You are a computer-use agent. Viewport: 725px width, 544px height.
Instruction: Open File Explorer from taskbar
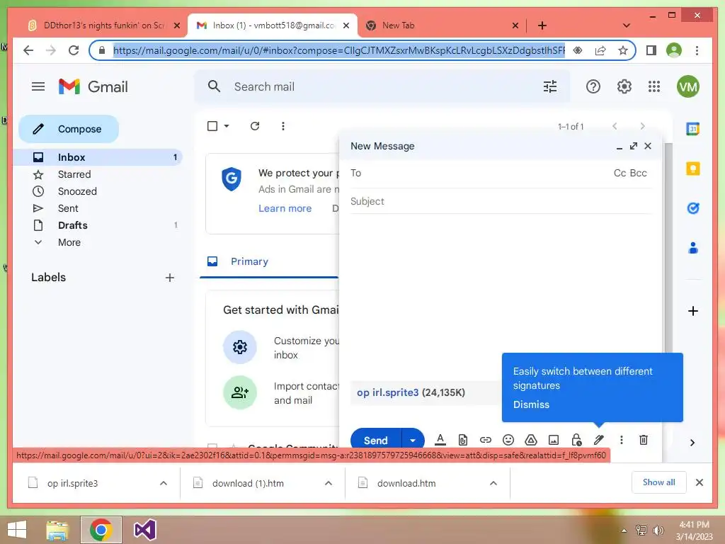(58, 530)
